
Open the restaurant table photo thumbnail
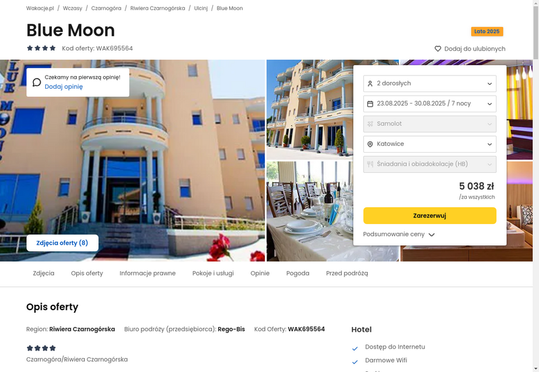[310, 211]
